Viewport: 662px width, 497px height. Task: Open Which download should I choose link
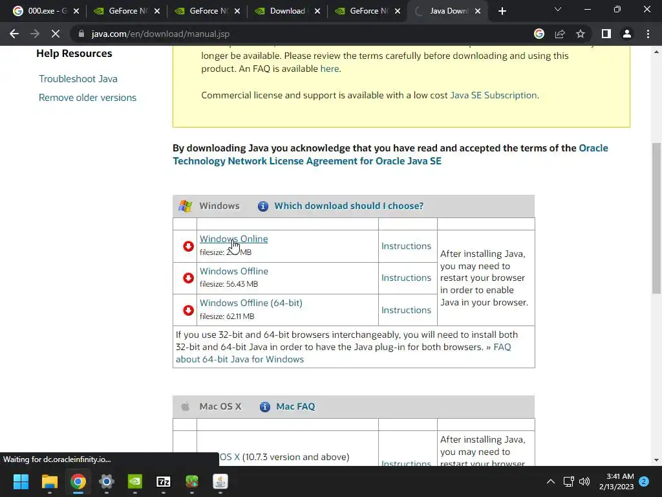[x=348, y=206]
